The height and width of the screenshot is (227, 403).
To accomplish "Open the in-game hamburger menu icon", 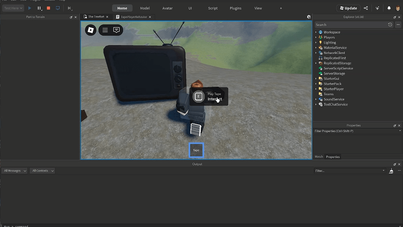I will point(105,30).
